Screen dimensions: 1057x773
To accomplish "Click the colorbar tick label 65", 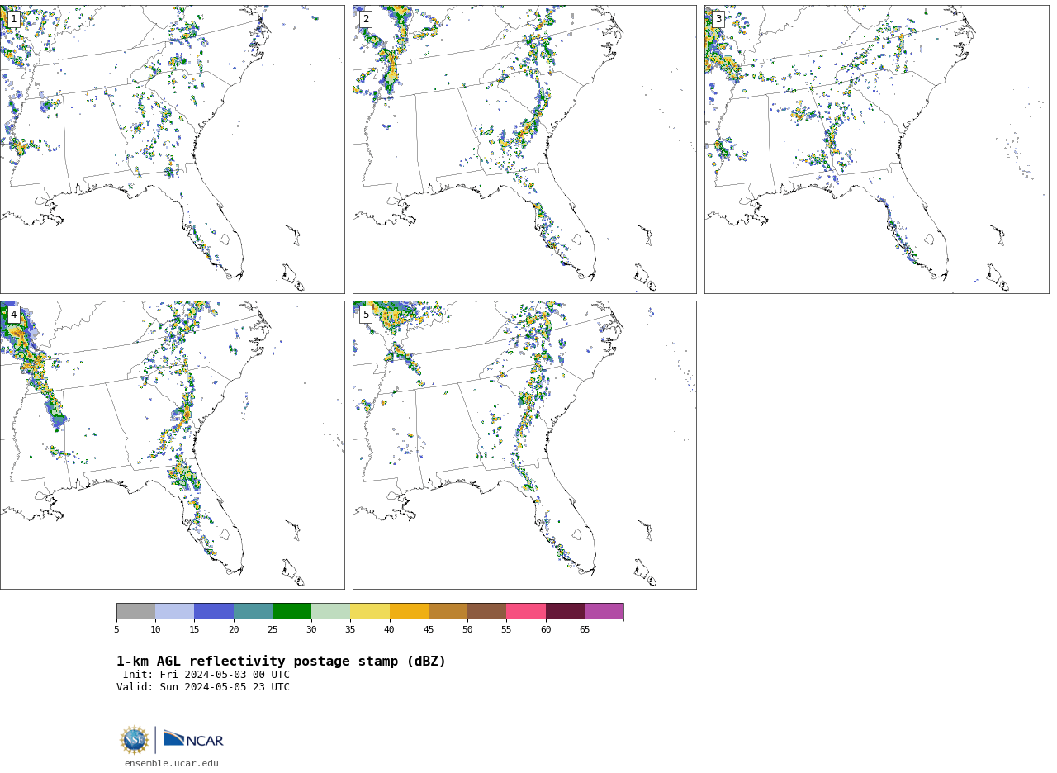I will (585, 630).
